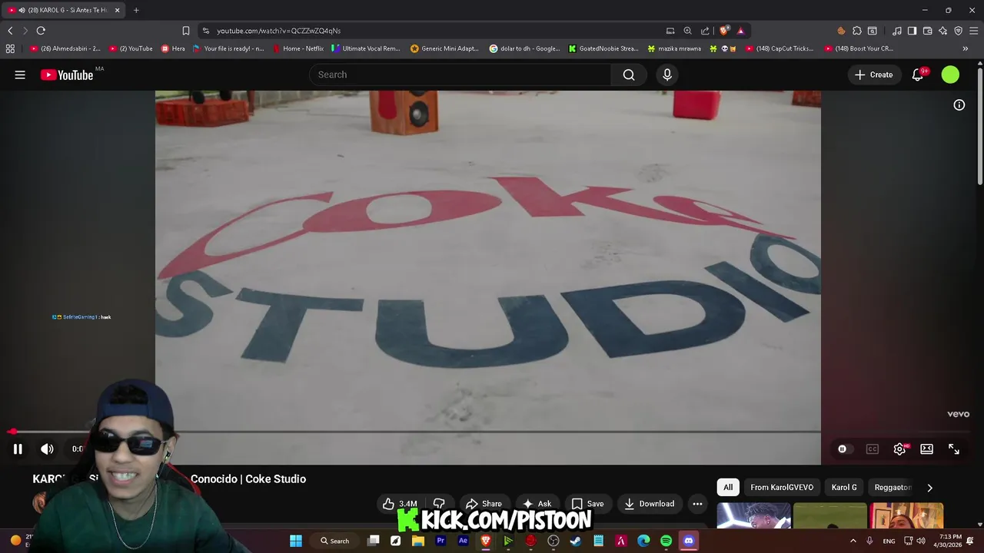Toggle closed captions in player
The width and height of the screenshot is (984, 553).
click(872, 449)
